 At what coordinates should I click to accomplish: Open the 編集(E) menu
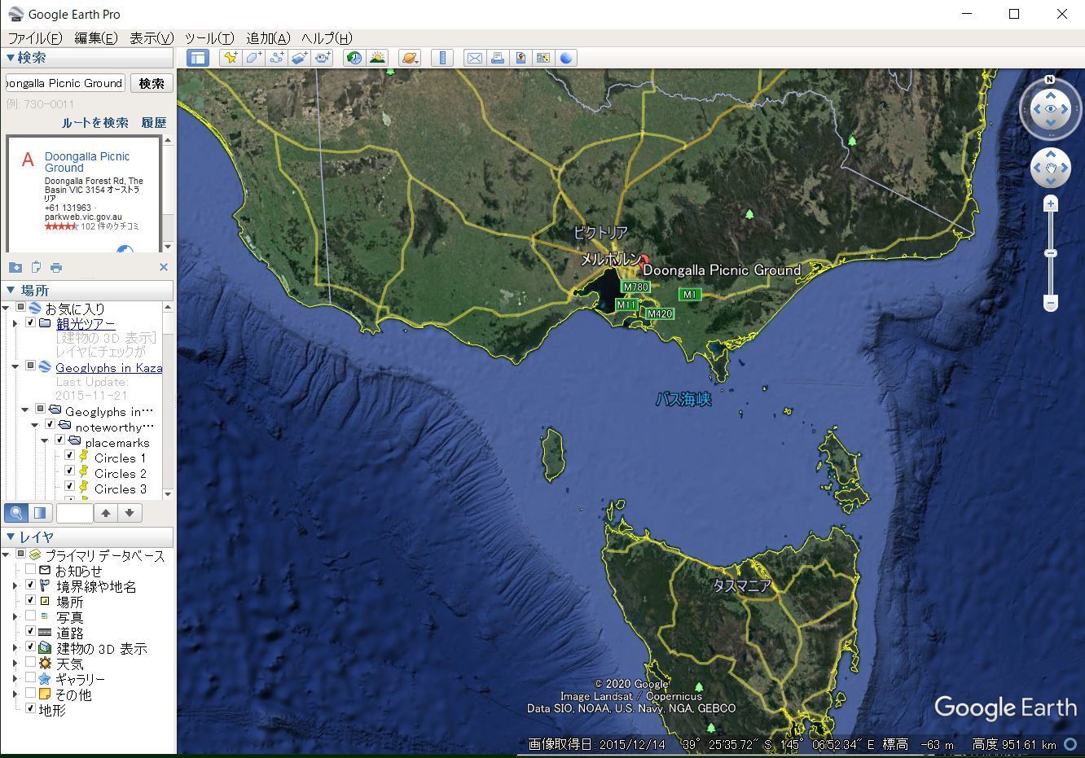click(96, 38)
